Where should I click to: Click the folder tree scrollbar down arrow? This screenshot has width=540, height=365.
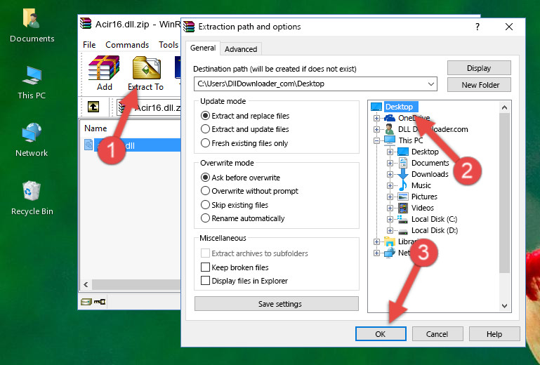tap(504, 305)
